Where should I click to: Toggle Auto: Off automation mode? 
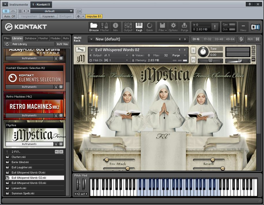[x=10, y=16]
